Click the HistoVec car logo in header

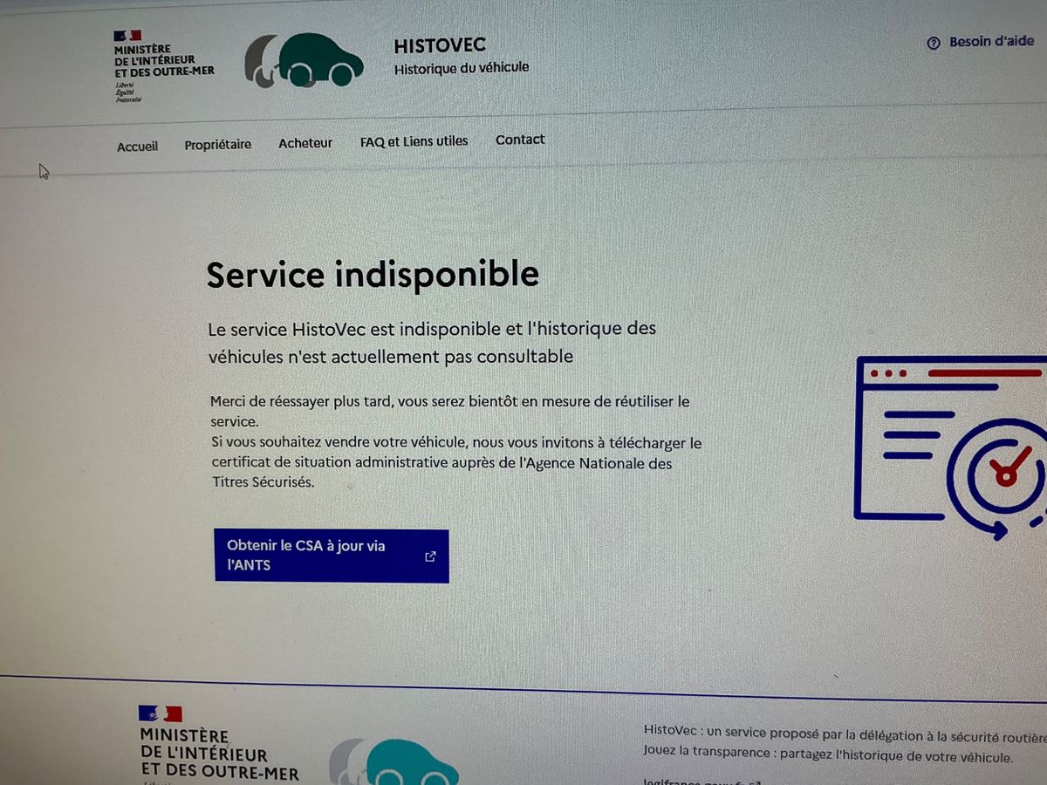point(304,60)
